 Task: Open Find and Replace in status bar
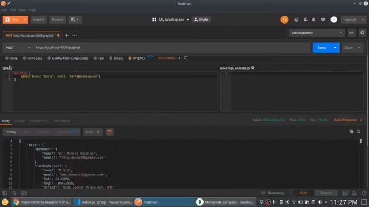[14, 193]
